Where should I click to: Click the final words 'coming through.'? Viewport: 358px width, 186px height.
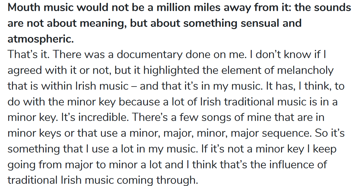click(157, 181)
